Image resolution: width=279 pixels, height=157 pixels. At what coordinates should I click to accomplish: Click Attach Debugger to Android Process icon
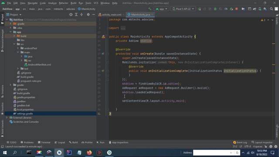coord(231,9)
